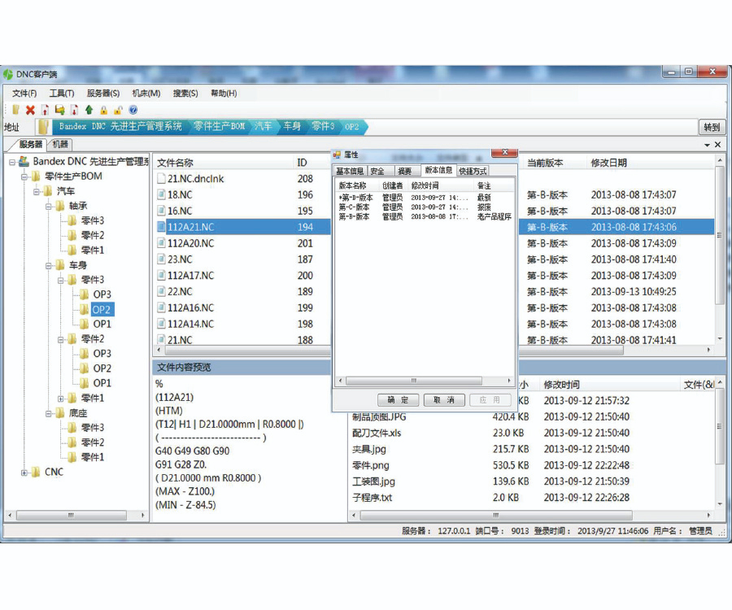
Task: Click the yellow folder transfer toolbar icon
Action: (x=59, y=110)
